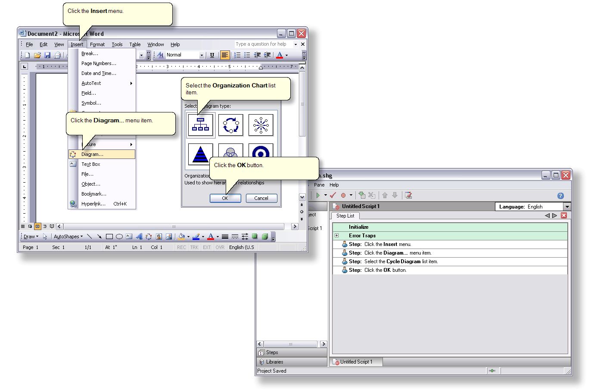Select the Pyramid Diagram thumbnail
Viewport: 591px width, 392px height.
point(200,154)
